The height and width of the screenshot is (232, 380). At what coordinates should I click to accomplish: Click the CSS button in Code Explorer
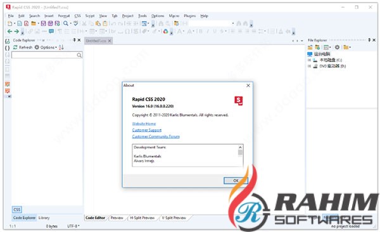tap(17, 209)
